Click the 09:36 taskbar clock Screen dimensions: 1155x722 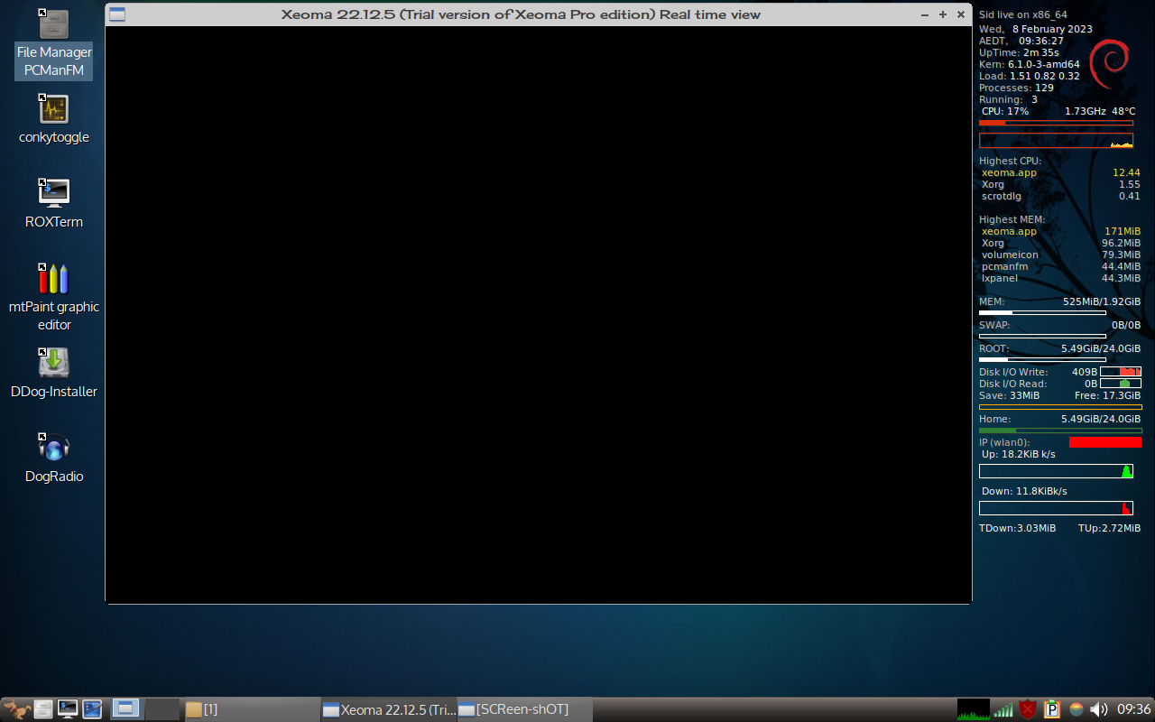1134,709
